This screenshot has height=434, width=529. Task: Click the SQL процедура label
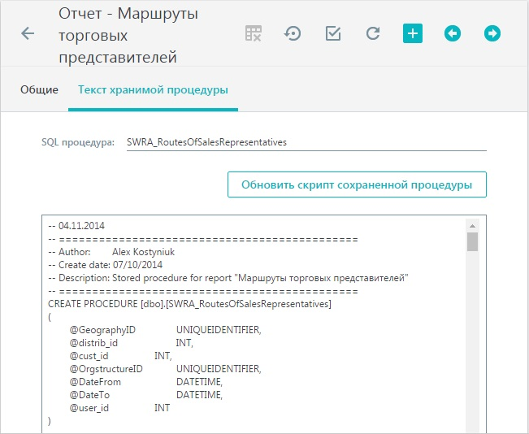78,142
